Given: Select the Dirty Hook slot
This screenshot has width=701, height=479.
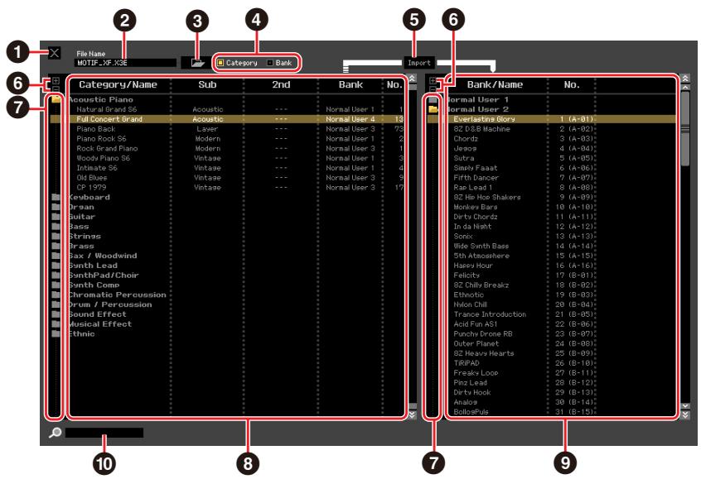Looking at the screenshot, I should click(x=472, y=392).
